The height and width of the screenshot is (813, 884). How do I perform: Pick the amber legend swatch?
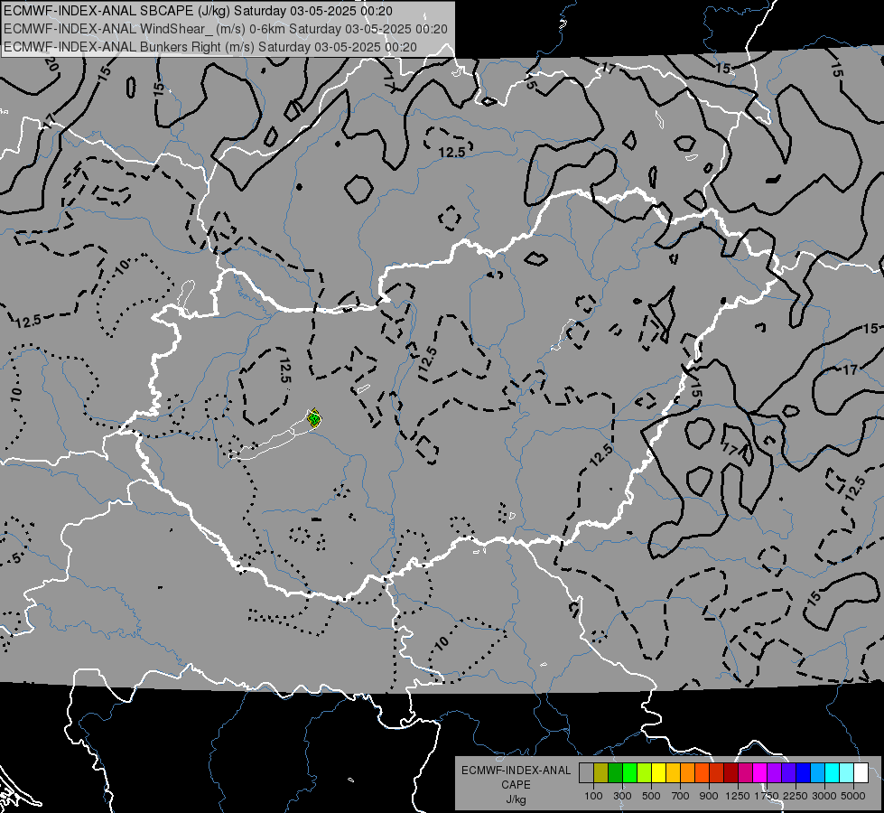point(673,773)
